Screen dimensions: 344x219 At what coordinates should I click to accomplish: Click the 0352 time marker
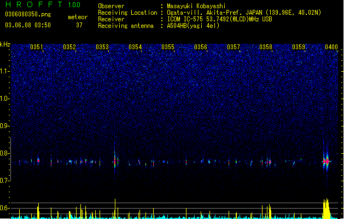tap(69, 47)
